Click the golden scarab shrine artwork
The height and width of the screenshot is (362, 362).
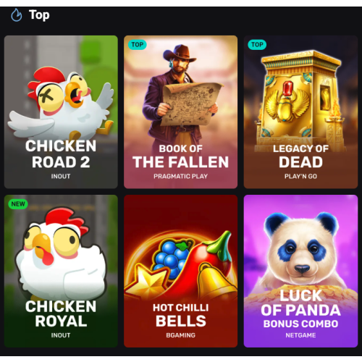302,99
